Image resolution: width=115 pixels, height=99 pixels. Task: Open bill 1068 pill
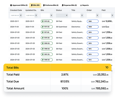point(47,49)
